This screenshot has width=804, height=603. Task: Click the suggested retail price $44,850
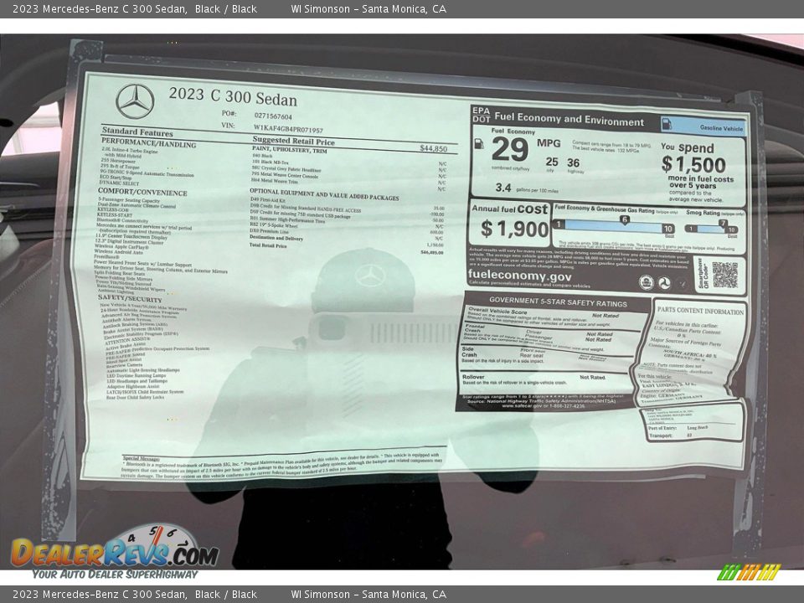tap(433, 148)
